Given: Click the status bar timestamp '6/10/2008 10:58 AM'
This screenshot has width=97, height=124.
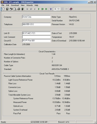Looking at the screenshot, I should pos(39,122).
